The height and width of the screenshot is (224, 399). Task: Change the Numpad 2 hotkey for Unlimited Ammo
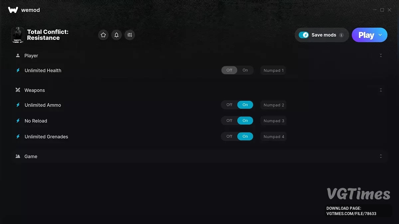[274, 105]
